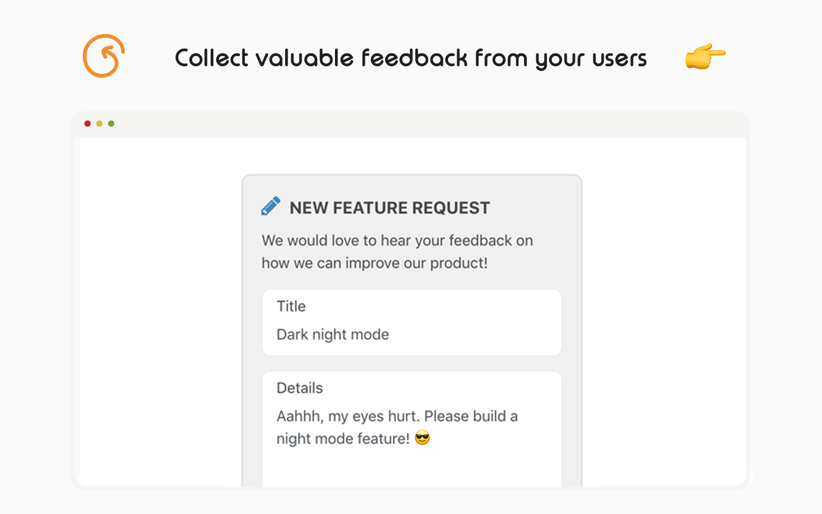822x514 pixels.
Task: Click the Title field label
Action: point(291,306)
